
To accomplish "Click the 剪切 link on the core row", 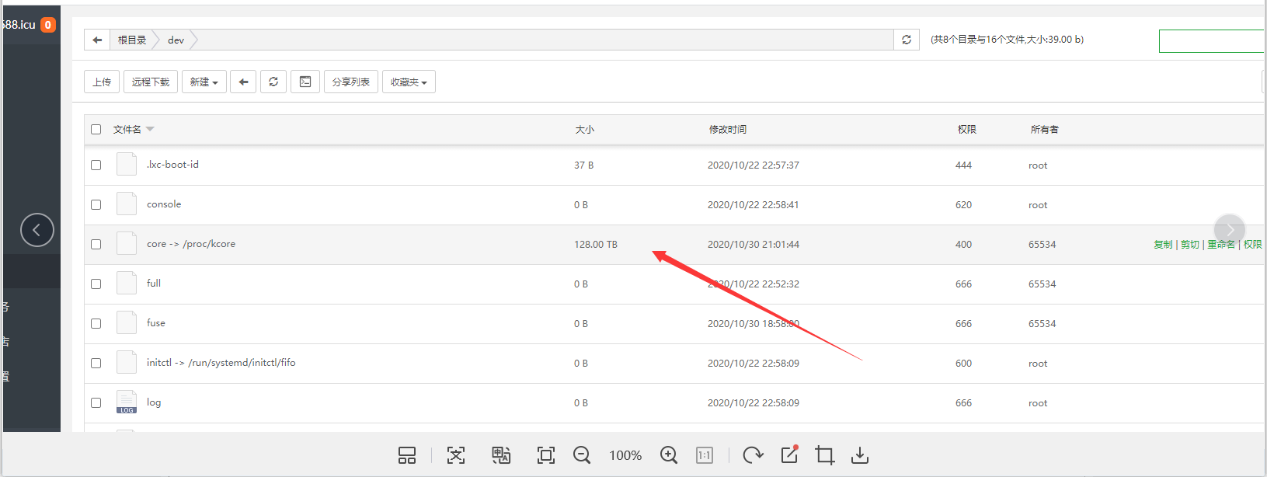I will pyautogui.click(x=1190, y=245).
